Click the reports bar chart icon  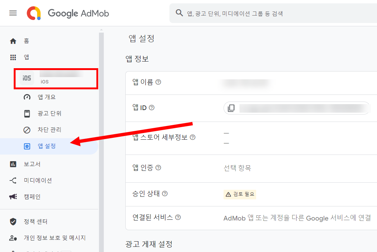click(13, 164)
